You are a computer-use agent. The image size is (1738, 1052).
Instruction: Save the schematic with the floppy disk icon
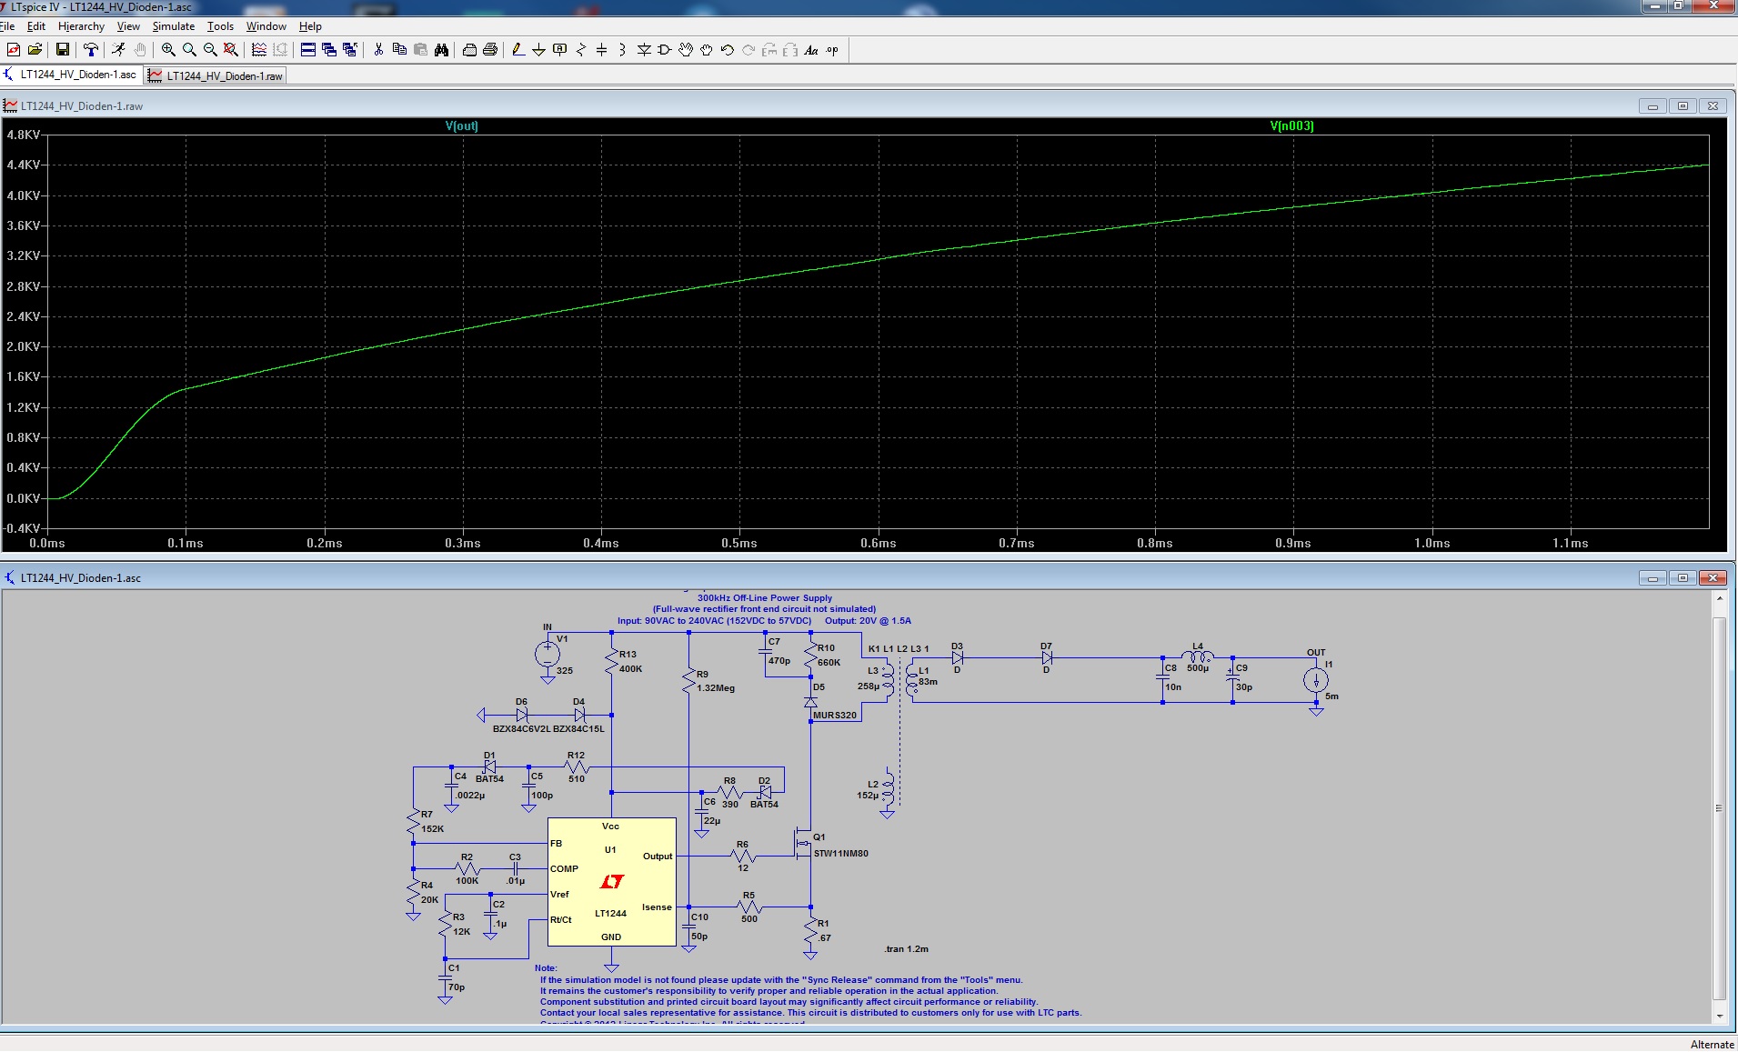(x=63, y=50)
